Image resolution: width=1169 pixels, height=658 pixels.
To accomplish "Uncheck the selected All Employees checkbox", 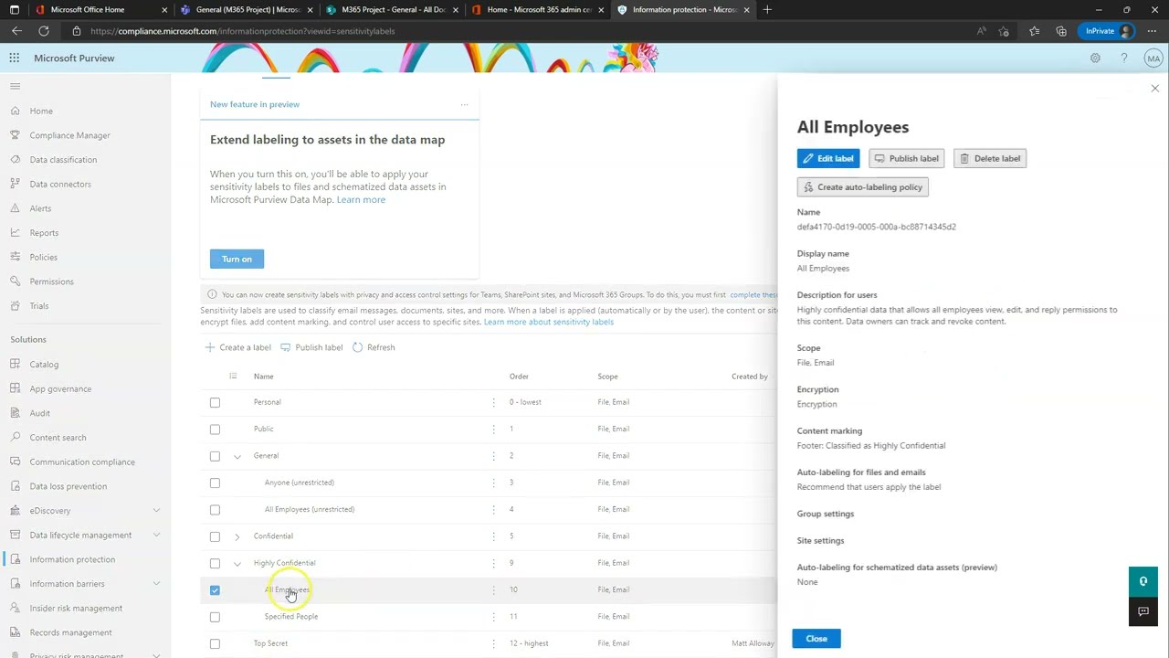I will [215, 590].
